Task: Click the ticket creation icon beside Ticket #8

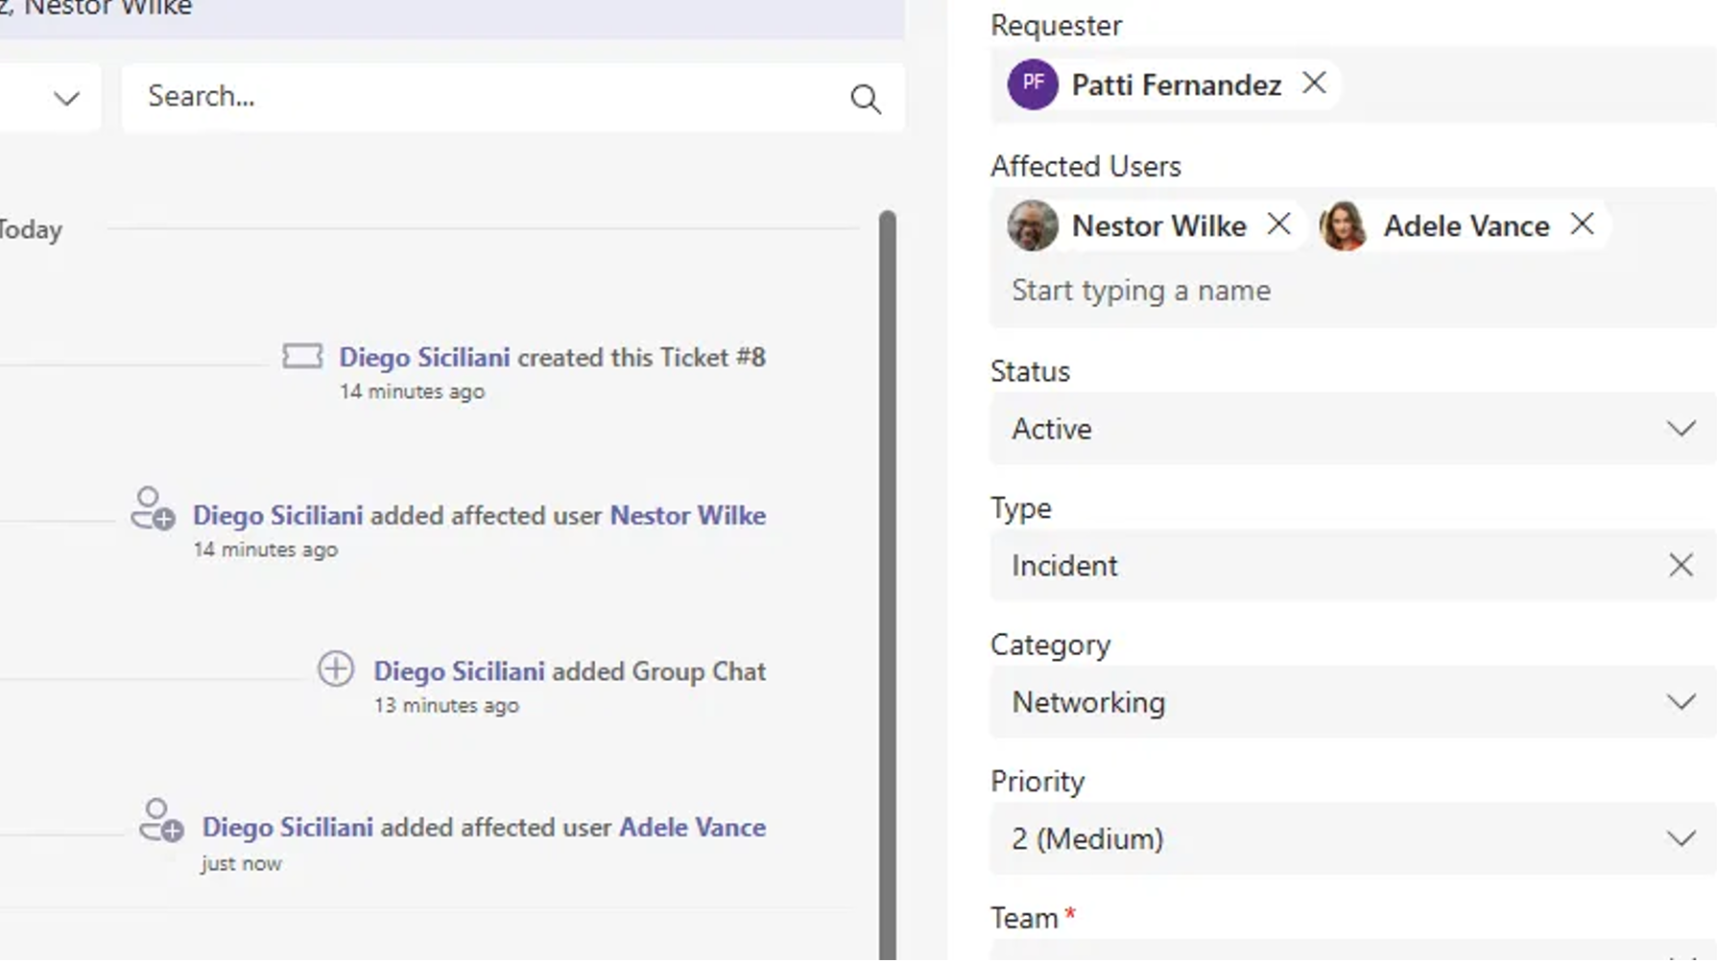Action: pyautogui.click(x=300, y=356)
